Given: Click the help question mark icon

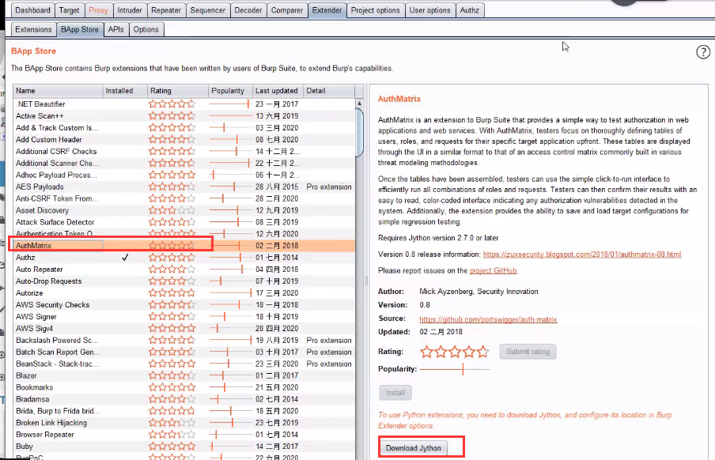Looking at the screenshot, I should point(703,52).
